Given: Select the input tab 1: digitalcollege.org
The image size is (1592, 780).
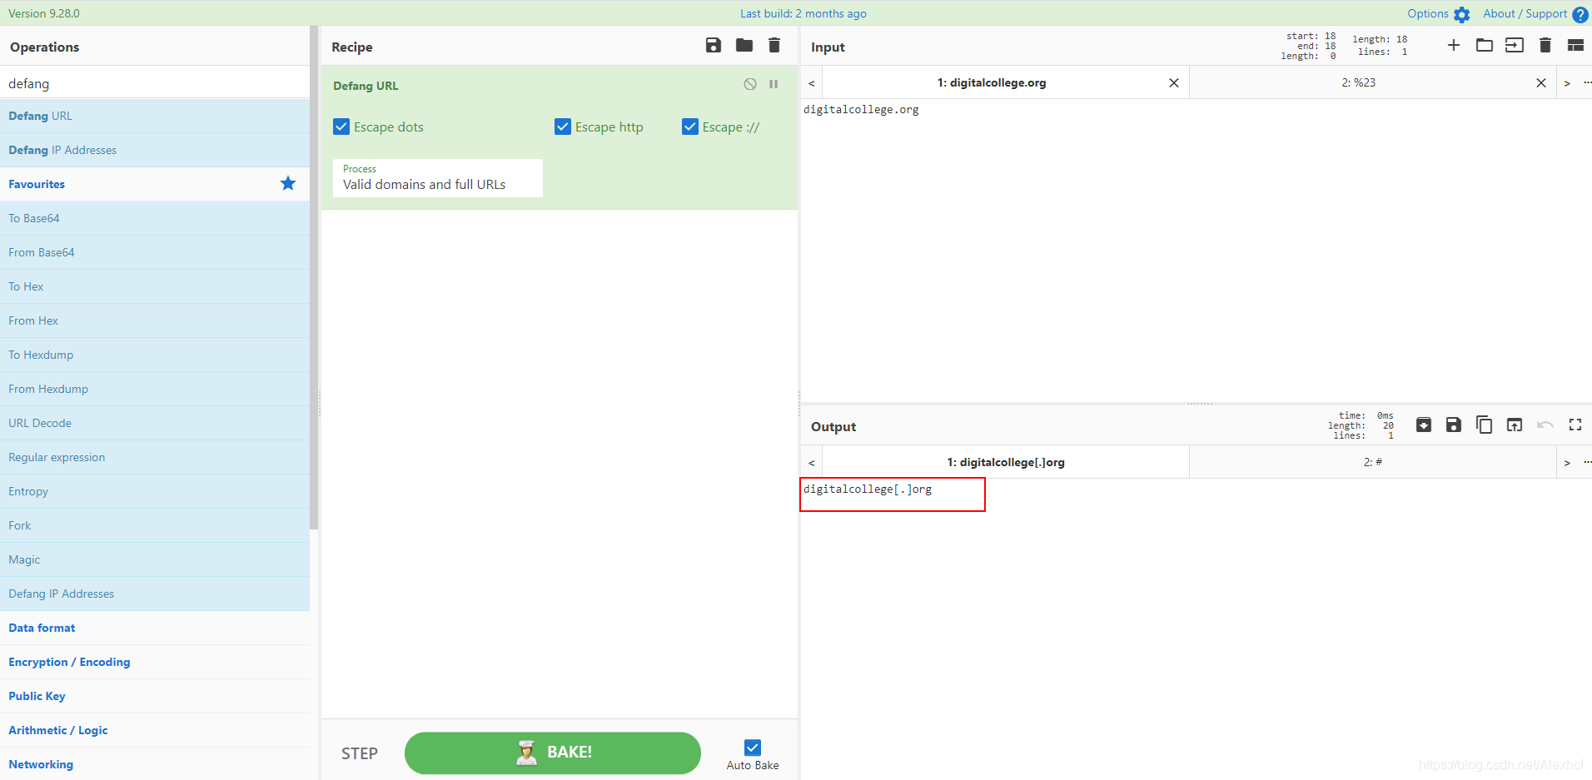Looking at the screenshot, I should click(992, 82).
